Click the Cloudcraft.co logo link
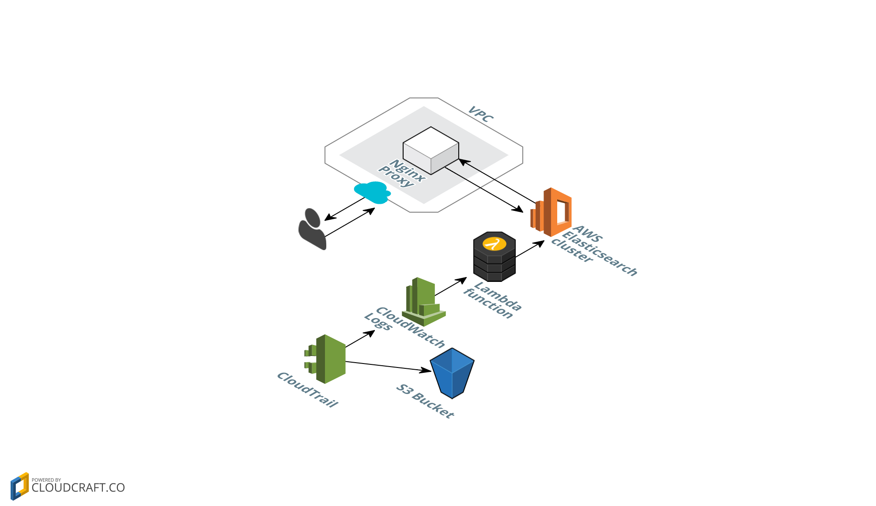The width and height of the screenshot is (876, 506). coord(66,482)
